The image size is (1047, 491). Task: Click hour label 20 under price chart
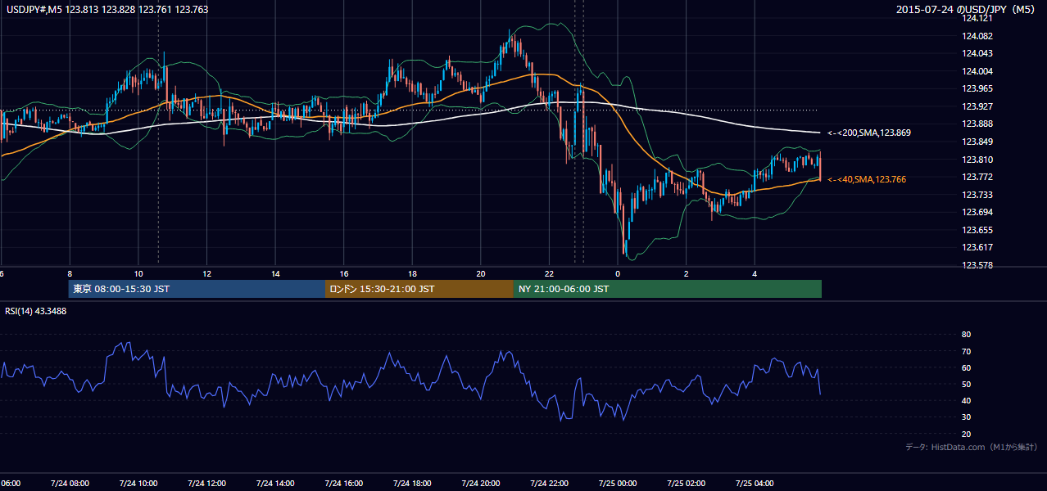(x=481, y=273)
